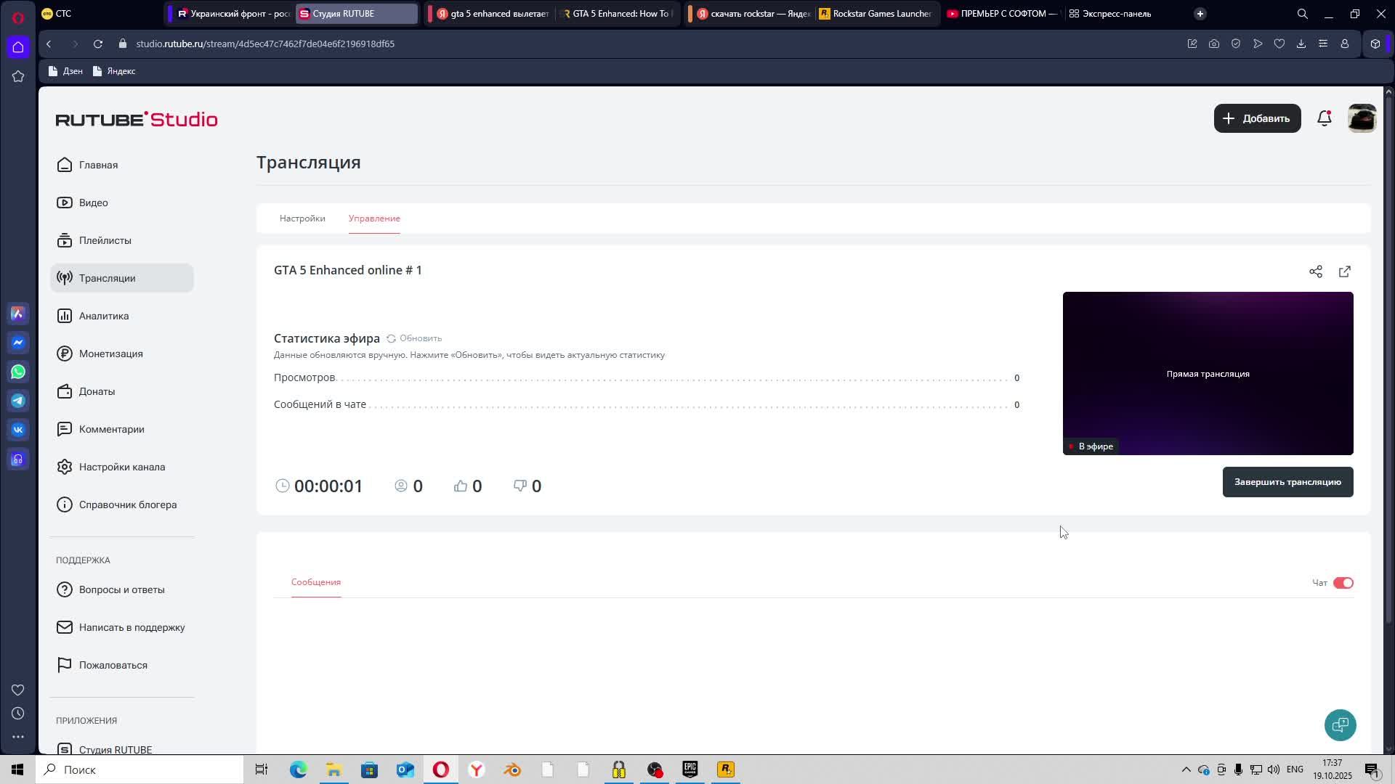Open Аналитика in the sidebar

pos(104,316)
